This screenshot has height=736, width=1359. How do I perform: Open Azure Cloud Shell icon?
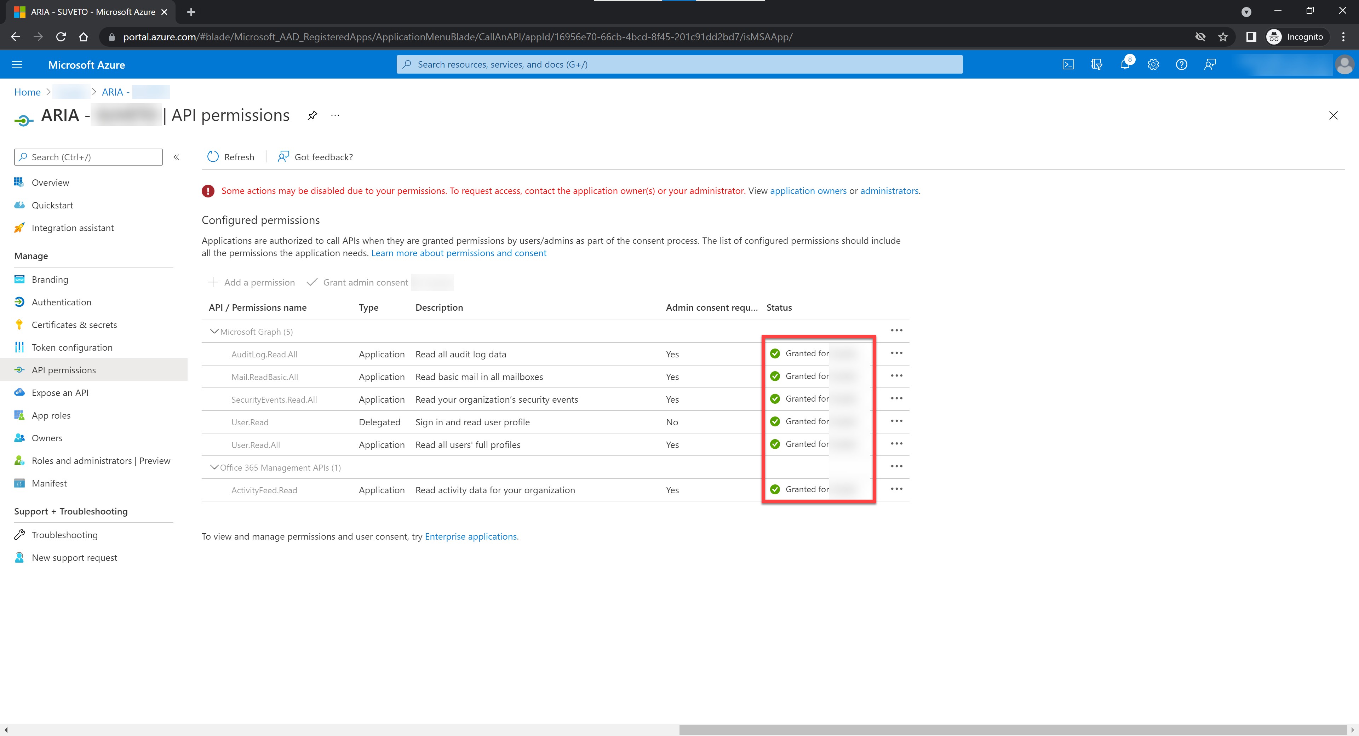tap(1068, 64)
